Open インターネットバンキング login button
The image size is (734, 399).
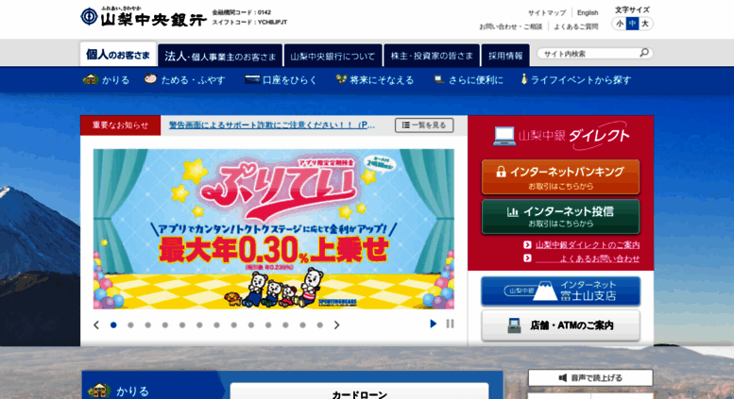(561, 177)
